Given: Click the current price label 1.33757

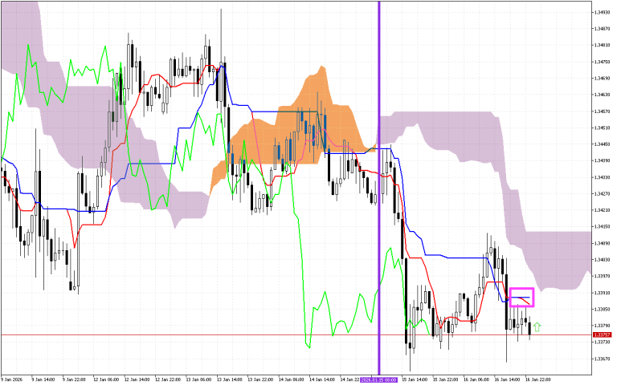Looking at the screenshot, I should [602, 335].
